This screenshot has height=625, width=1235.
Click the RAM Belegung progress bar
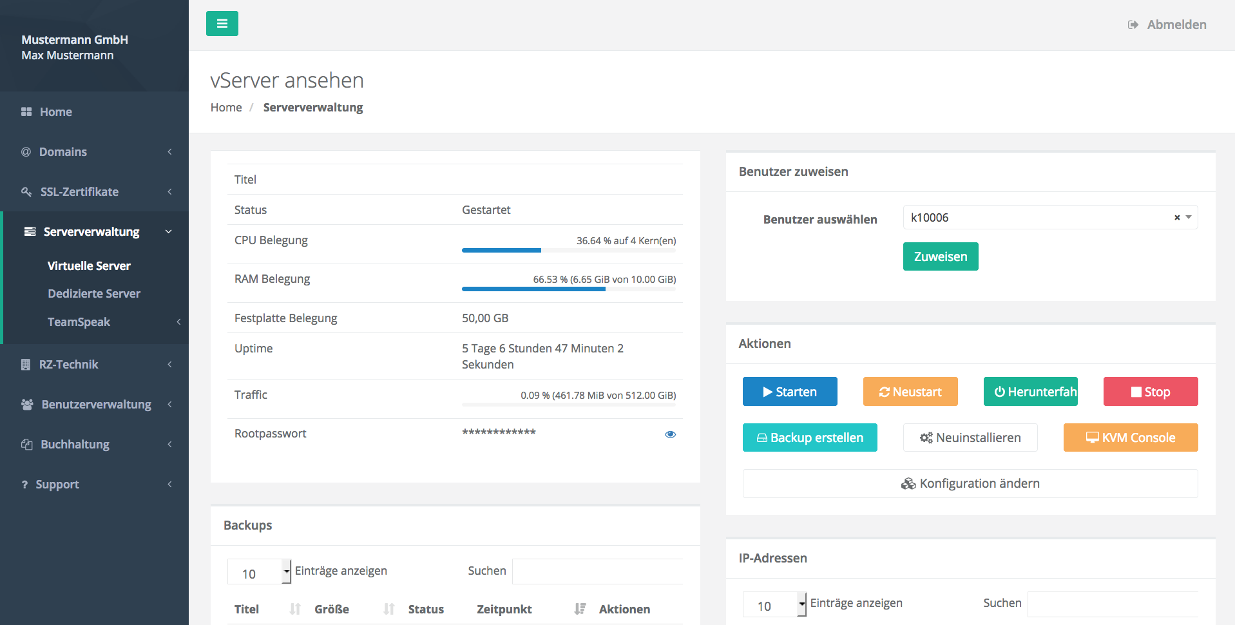tap(569, 289)
